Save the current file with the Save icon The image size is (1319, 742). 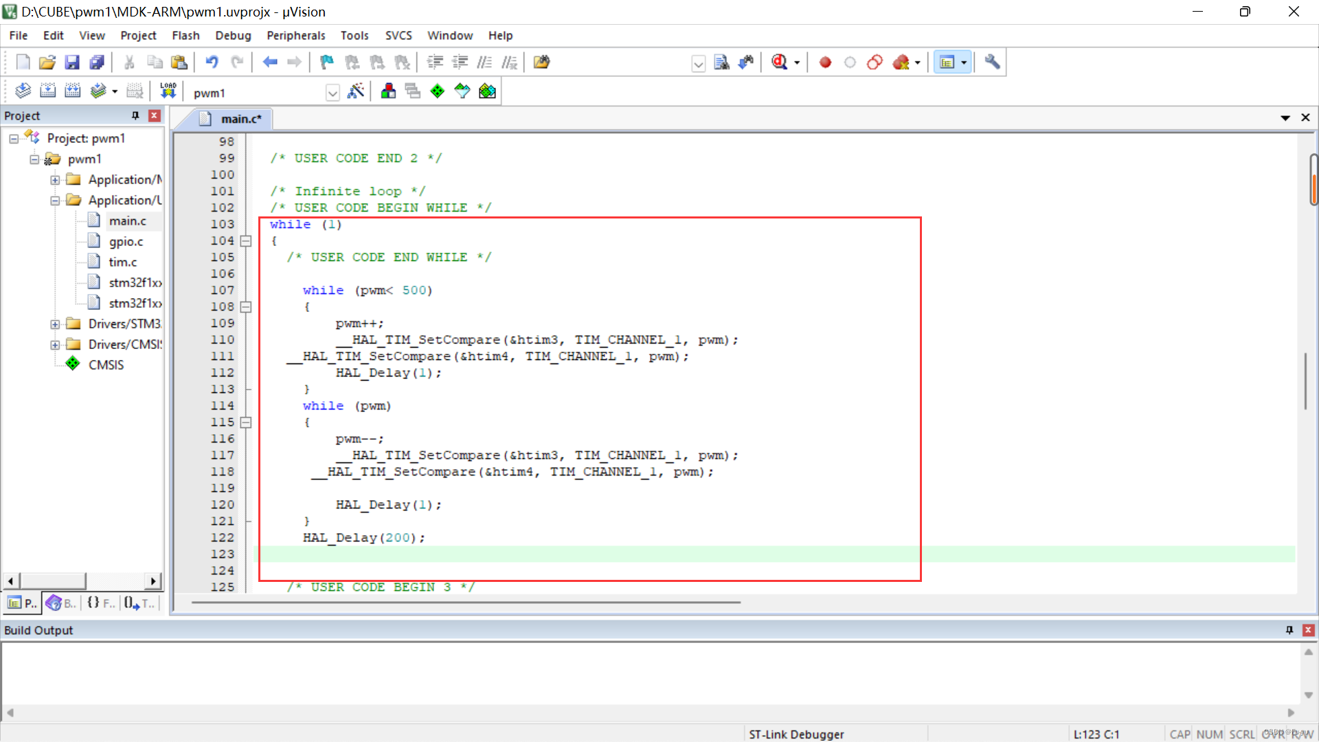point(72,63)
